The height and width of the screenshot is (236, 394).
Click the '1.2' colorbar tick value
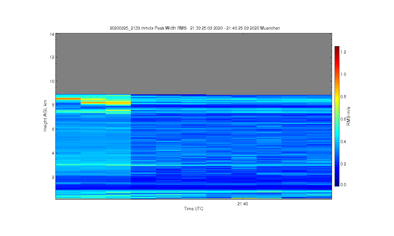point(343,52)
